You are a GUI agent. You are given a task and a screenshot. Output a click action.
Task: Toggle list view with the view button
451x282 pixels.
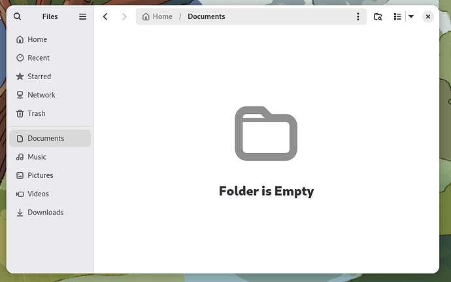(x=397, y=16)
